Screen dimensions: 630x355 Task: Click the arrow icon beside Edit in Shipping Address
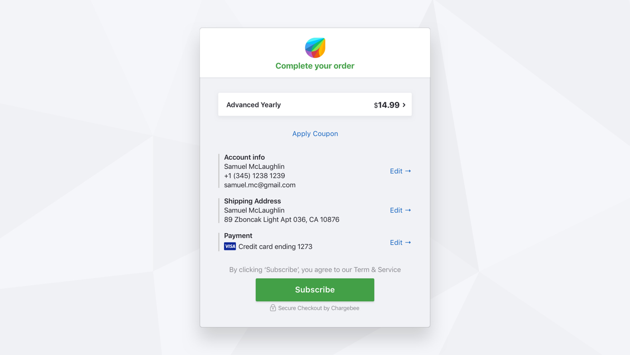tap(408, 210)
